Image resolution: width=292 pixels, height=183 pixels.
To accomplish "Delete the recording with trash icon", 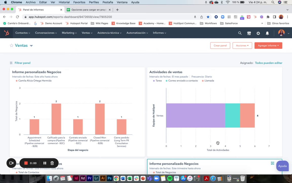I will [x=52, y=163].
